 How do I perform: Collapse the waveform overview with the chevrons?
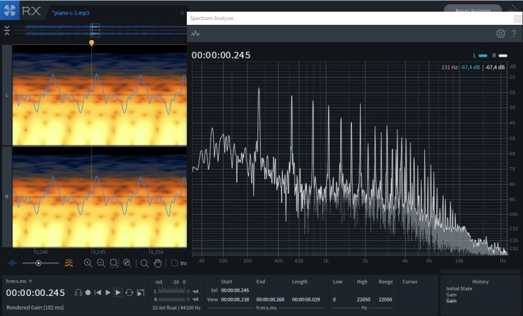[x=6, y=30]
